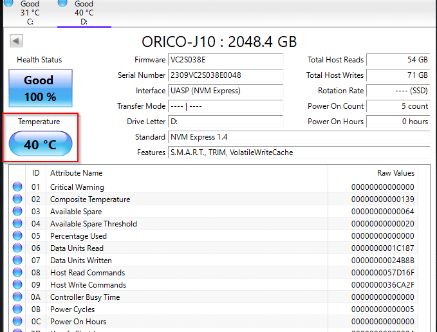Click raw value 0000000036CA2F

pos(383,285)
